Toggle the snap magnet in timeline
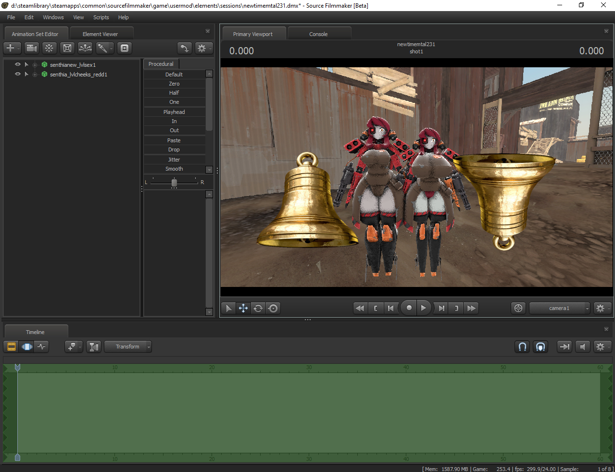The height and width of the screenshot is (472, 615). coord(522,347)
